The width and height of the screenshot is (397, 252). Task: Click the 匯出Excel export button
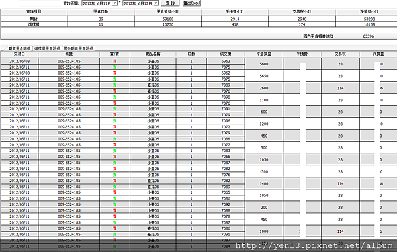tap(192, 3)
